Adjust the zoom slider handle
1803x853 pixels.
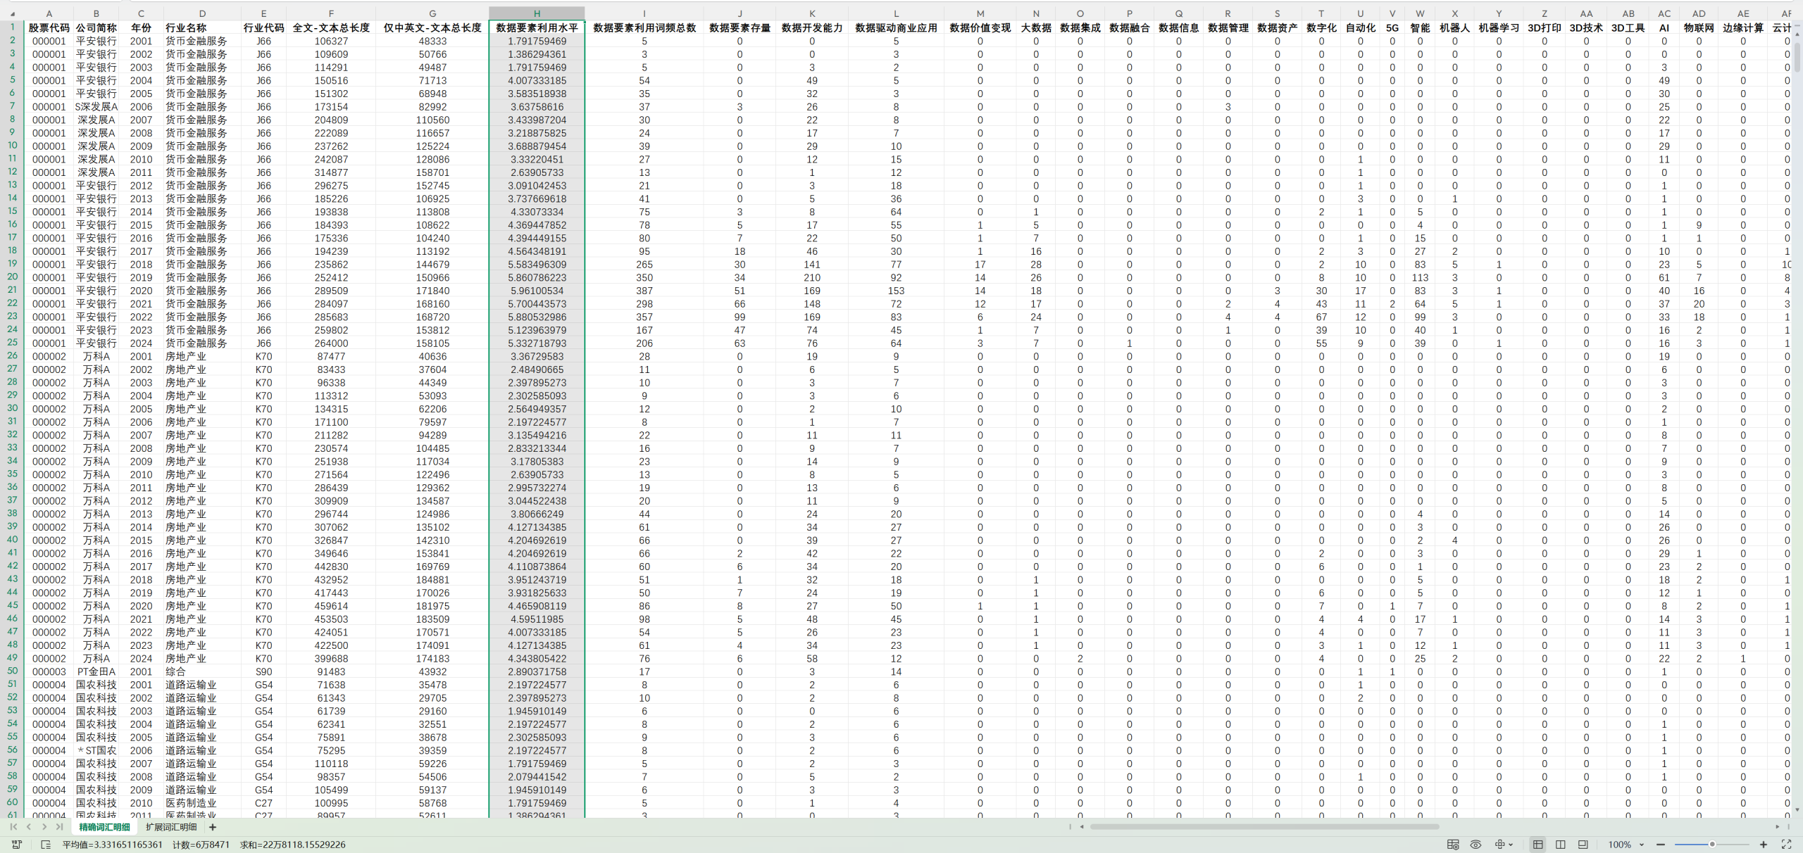point(1712,845)
